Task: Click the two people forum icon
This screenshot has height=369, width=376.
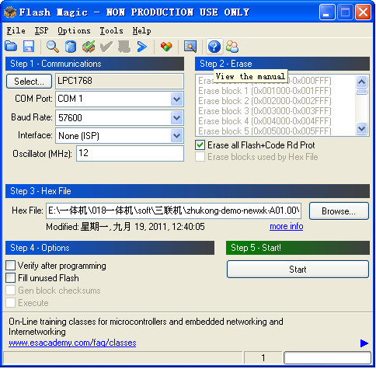Action: pyautogui.click(x=232, y=47)
